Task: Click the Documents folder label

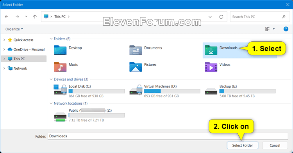Action: click(x=153, y=48)
